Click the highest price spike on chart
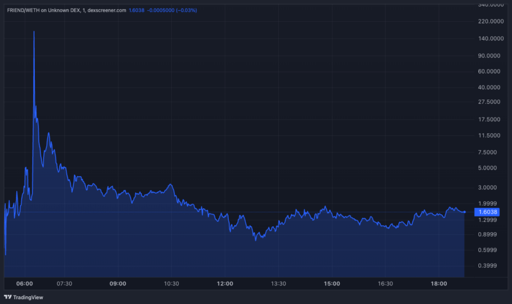The width and height of the screenshot is (512, 304). point(34,31)
